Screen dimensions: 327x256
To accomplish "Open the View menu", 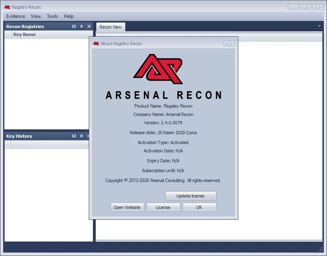I will [x=36, y=16].
